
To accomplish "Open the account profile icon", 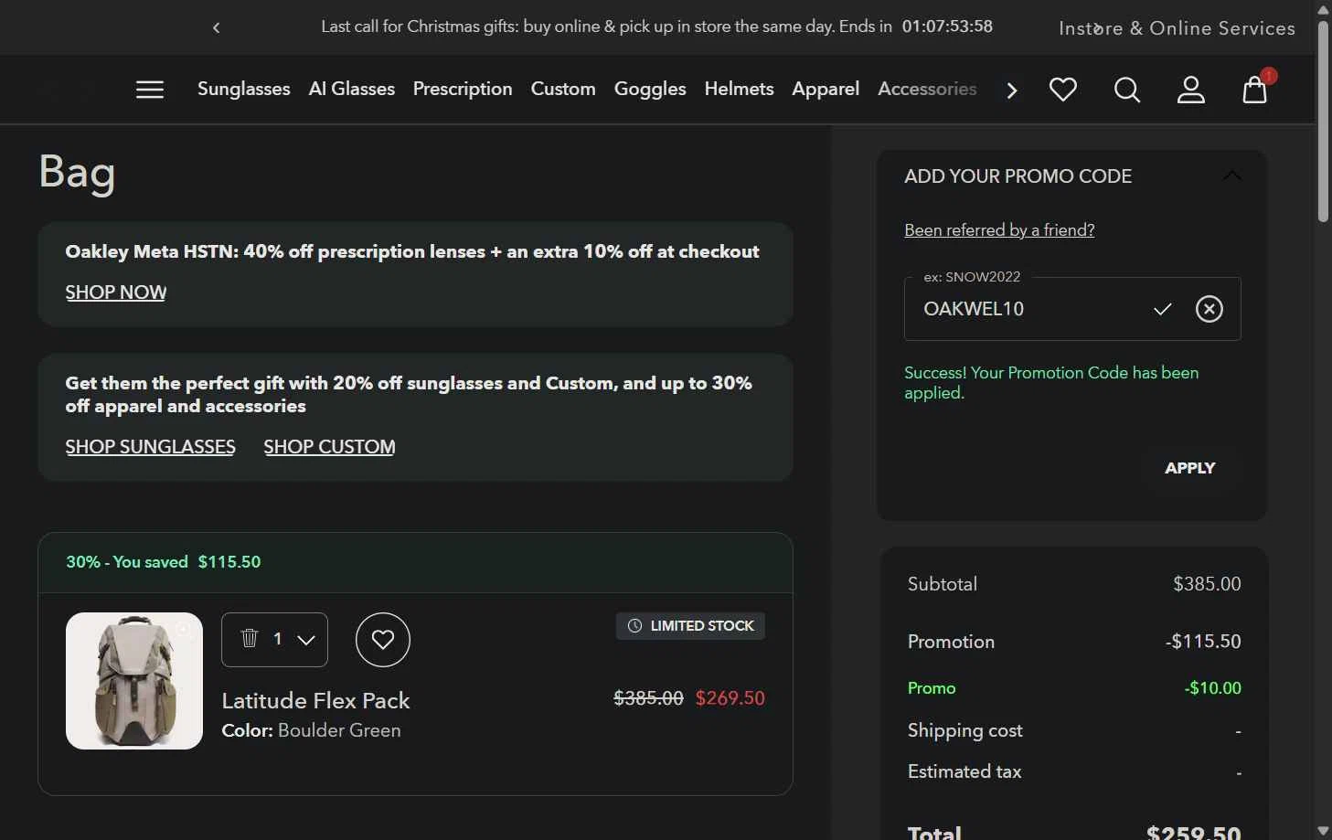I will pos(1191,90).
